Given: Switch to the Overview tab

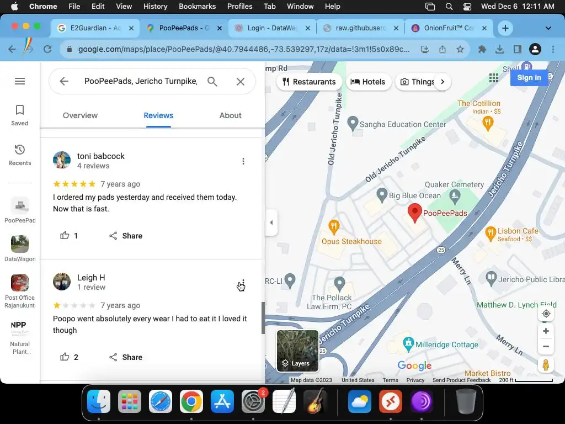Looking at the screenshot, I should [80, 115].
